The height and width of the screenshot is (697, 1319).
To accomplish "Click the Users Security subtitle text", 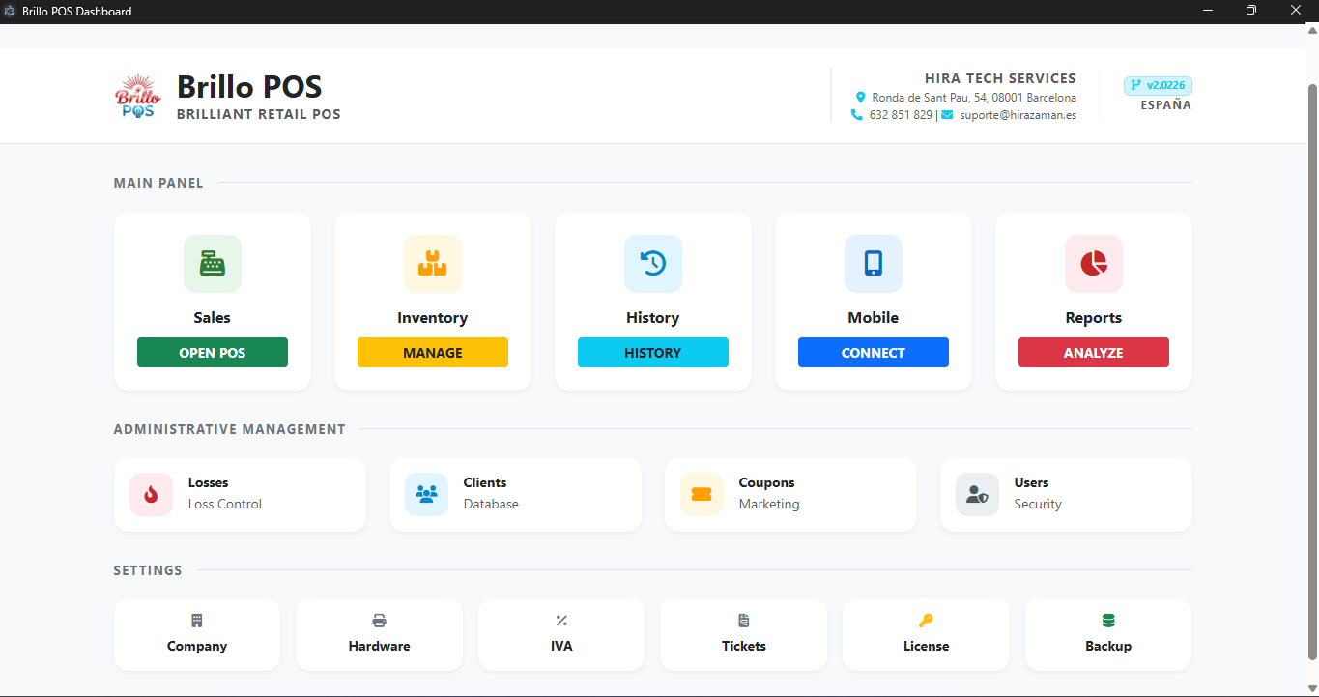I will pyautogui.click(x=1038, y=504).
